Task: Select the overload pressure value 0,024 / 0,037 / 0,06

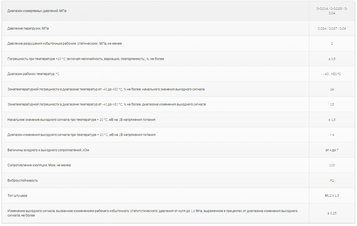Action: (332, 28)
